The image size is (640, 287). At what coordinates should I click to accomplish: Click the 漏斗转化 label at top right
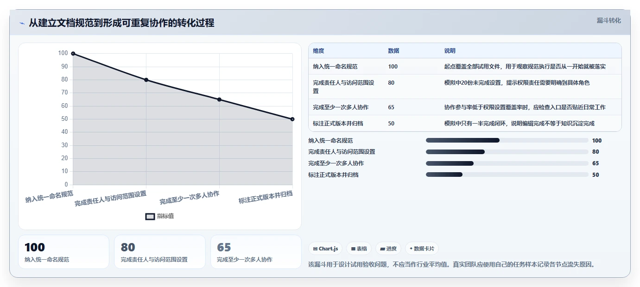click(x=608, y=20)
